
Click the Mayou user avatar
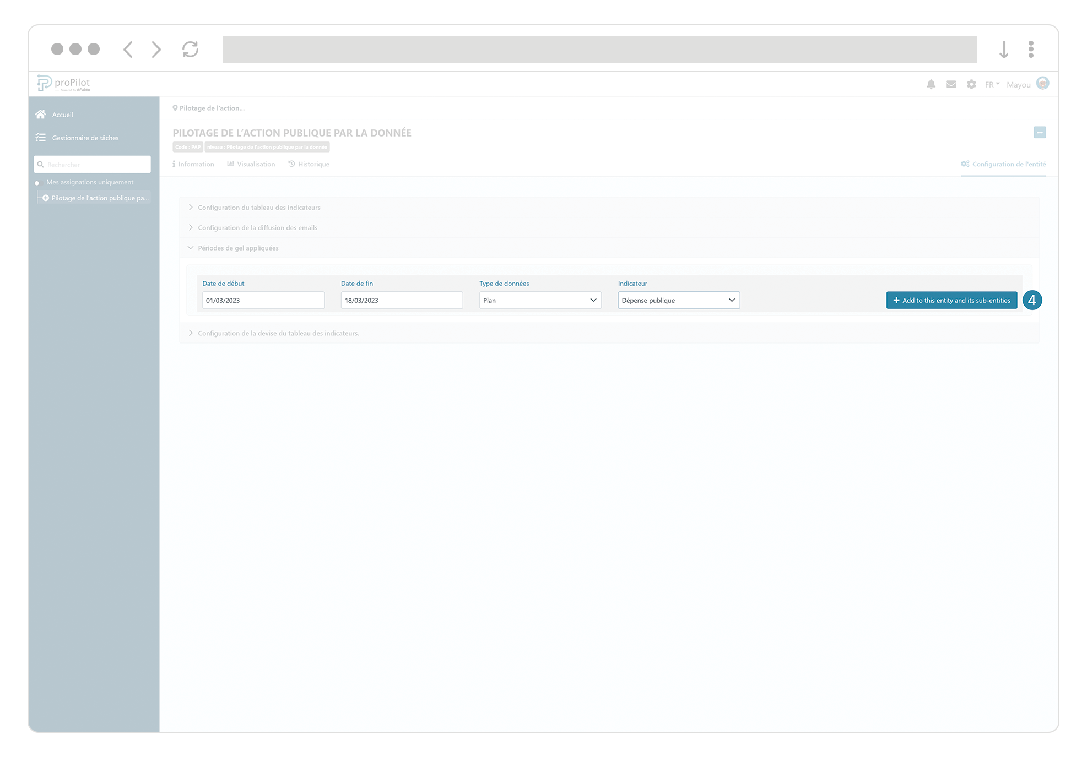1042,84
